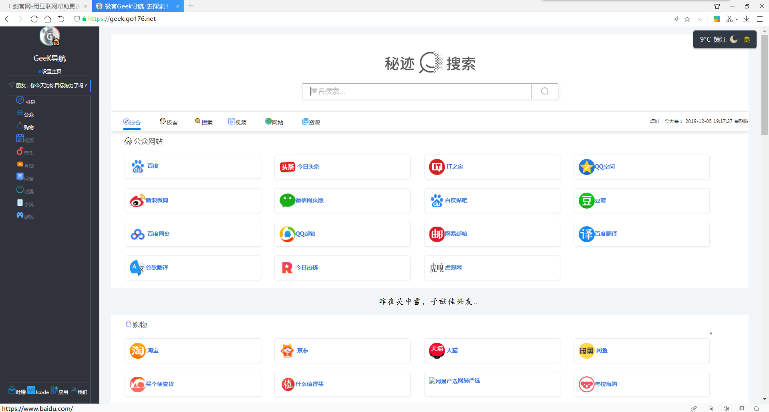Switch to the 极客 tab

point(169,122)
